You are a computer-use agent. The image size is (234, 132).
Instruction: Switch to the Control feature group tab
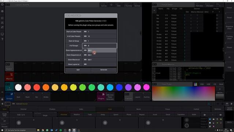pyautogui.click(x=196, y=109)
